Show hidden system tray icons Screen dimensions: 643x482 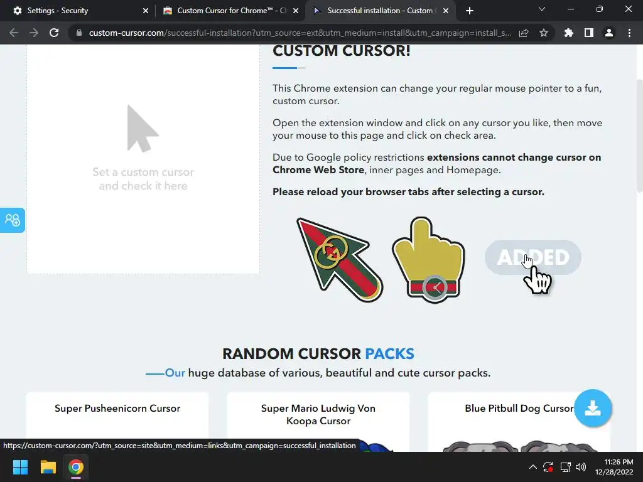(x=532, y=467)
